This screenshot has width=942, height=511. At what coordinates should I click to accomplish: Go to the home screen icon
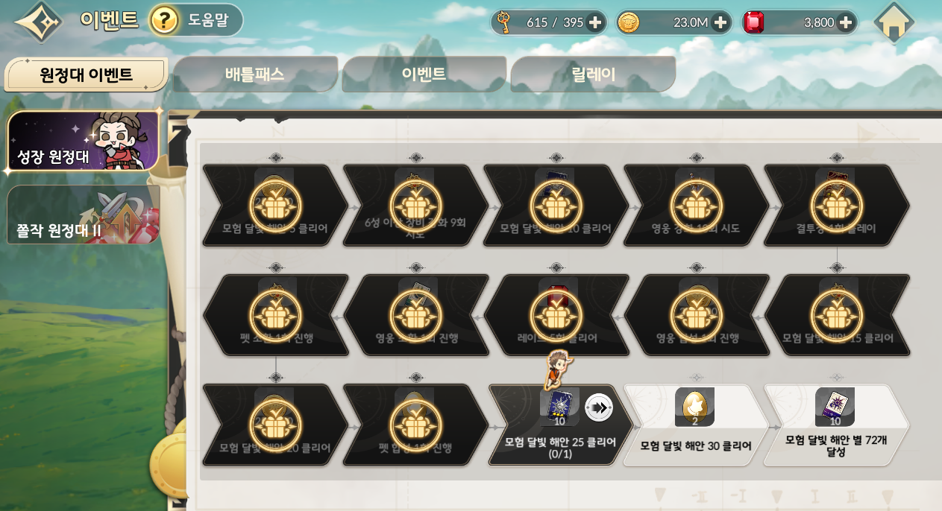(894, 22)
